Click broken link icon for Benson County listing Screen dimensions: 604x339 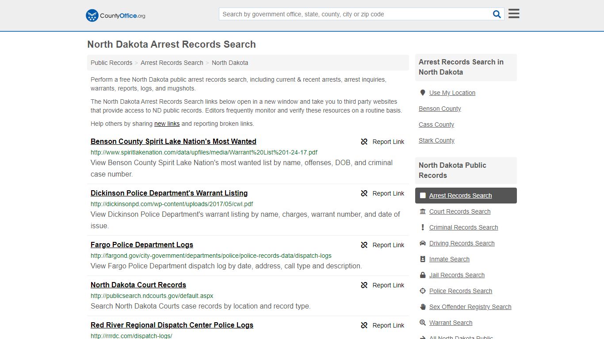pos(364,142)
